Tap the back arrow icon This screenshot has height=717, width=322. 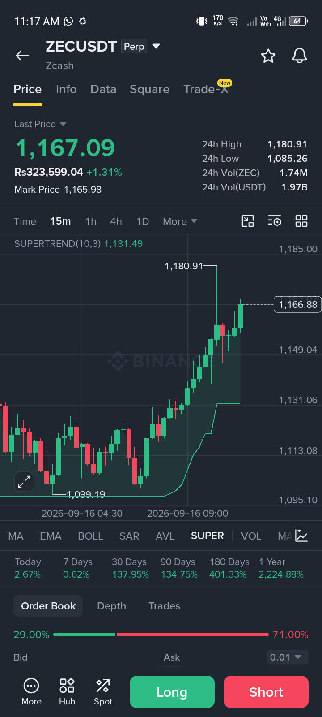(x=22, y=56)
